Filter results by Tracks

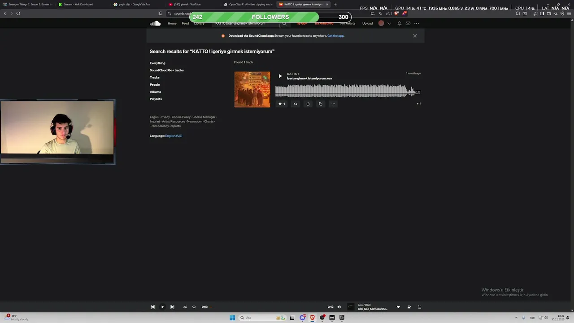[x=155, y=78]
